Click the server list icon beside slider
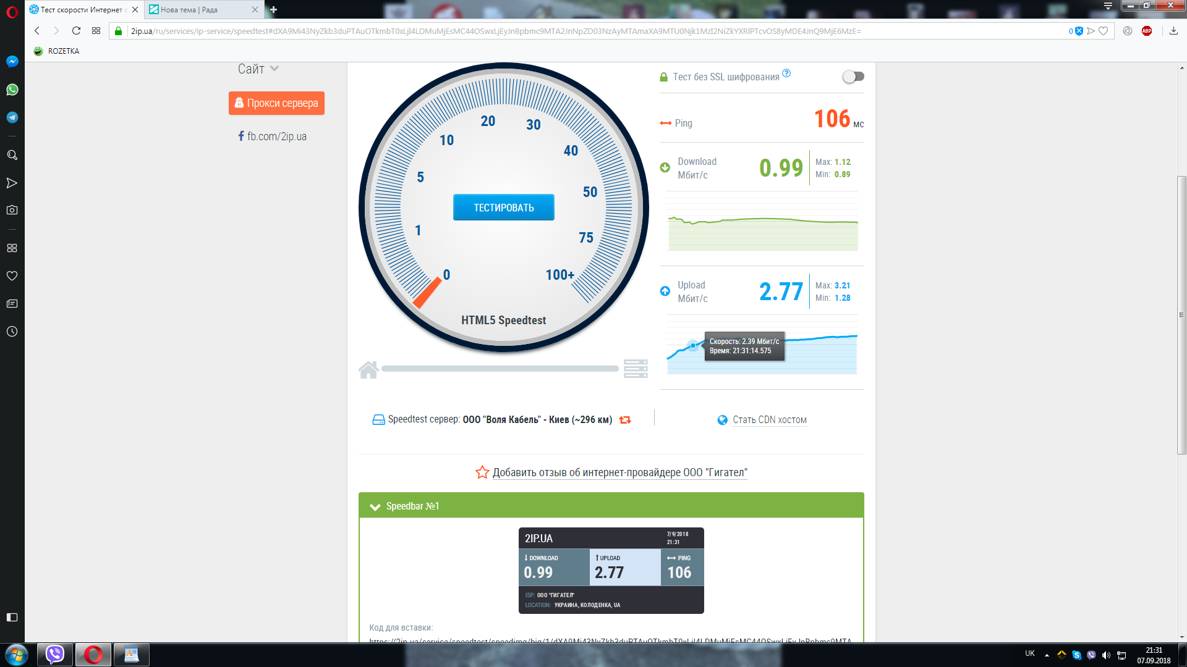This screenshot has height=667, width=1187. 636,369
